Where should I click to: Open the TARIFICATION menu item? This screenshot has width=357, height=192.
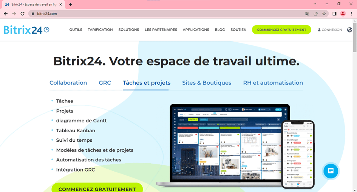(x=100, y=30)
